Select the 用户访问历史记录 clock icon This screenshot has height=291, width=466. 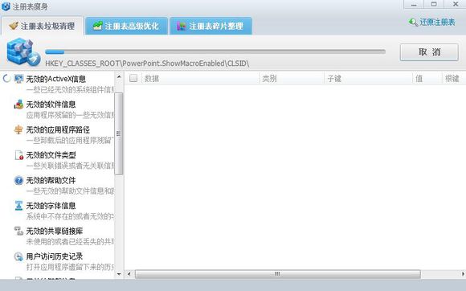(x=18, y=256)
